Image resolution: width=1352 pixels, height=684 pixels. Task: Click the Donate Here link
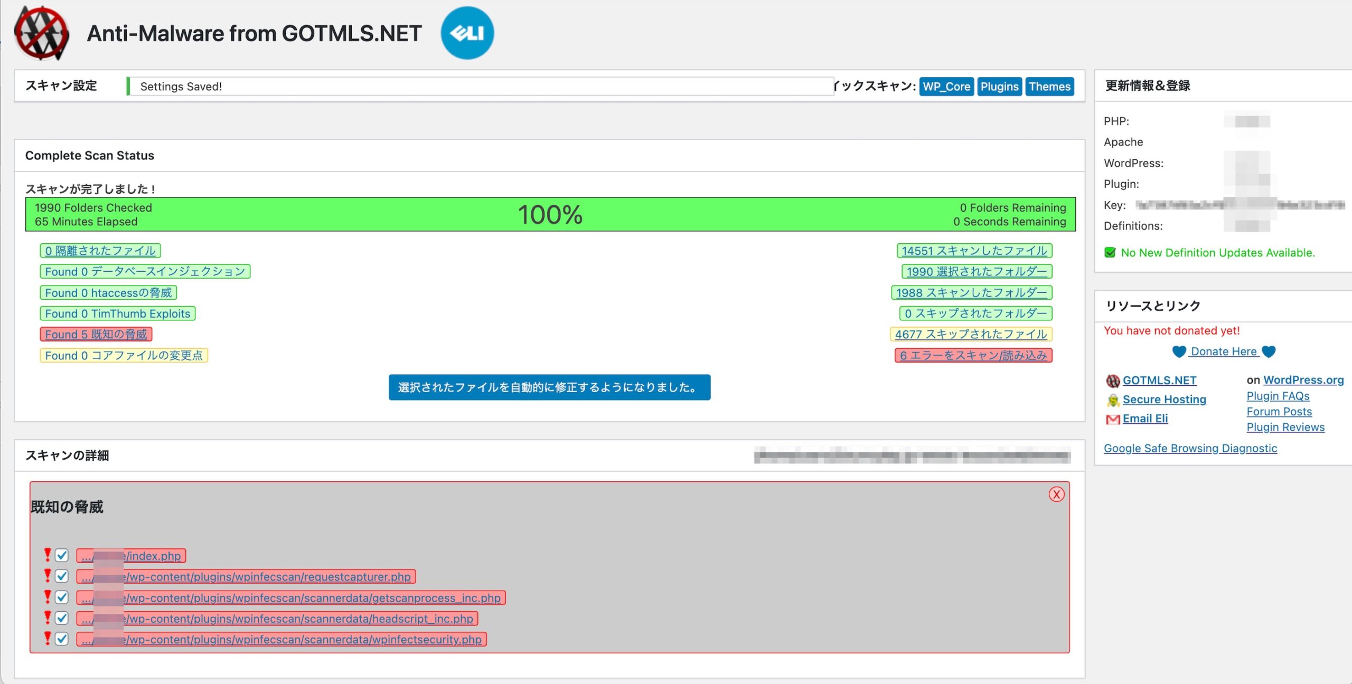1224,351
